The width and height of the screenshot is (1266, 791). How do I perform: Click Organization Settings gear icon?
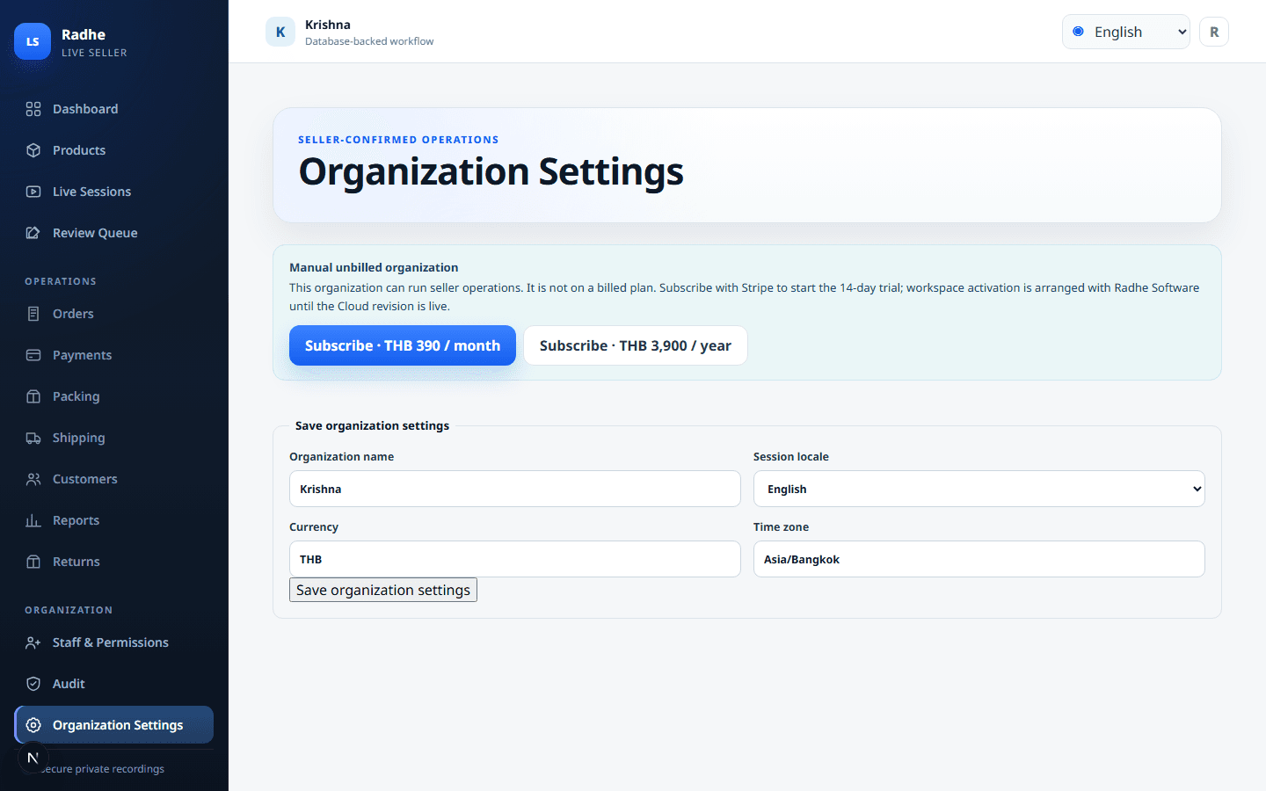33,725
